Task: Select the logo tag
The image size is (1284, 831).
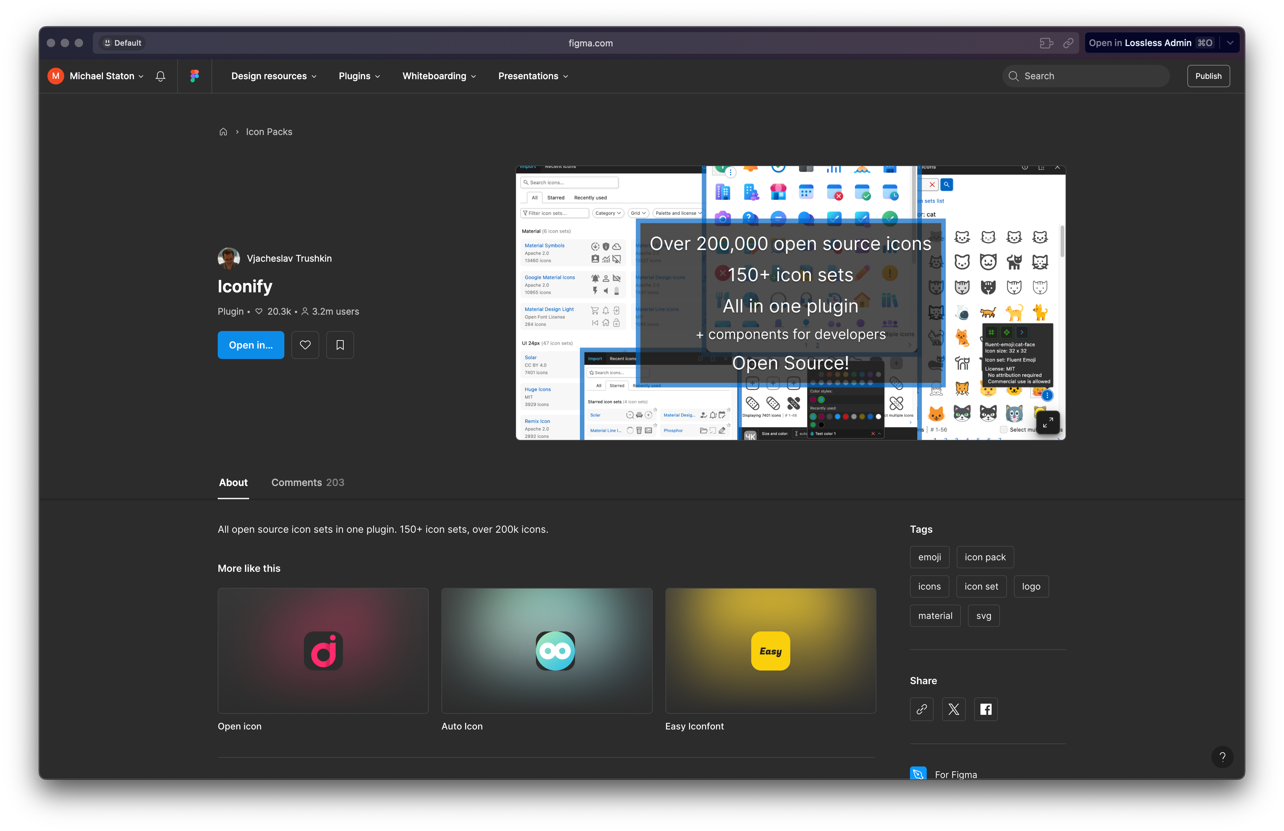Action: coord(1031,587)
